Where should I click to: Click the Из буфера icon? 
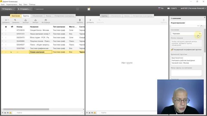pos(46,20)
